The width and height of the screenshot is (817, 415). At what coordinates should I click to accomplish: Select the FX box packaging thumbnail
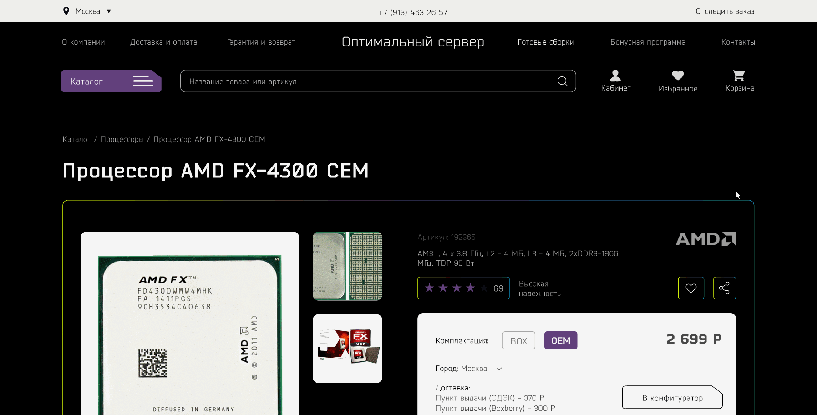coord(347,349)
